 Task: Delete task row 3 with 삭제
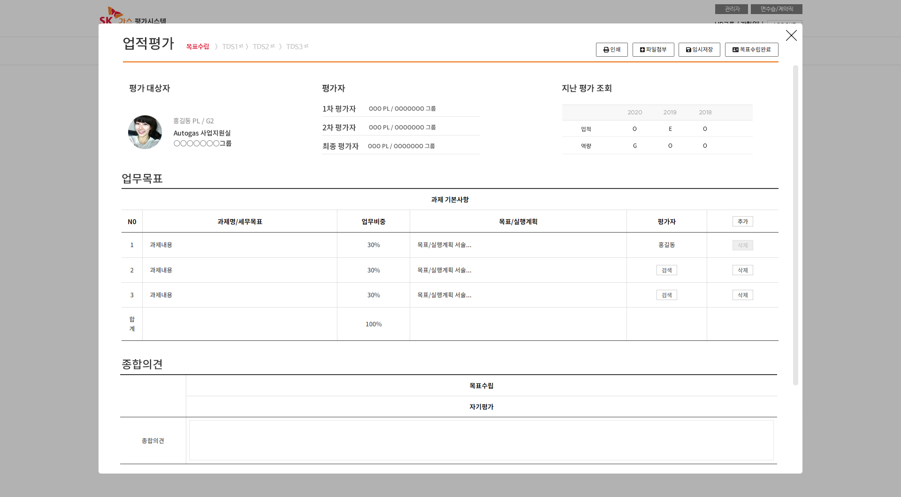click(x=742, y=295)
